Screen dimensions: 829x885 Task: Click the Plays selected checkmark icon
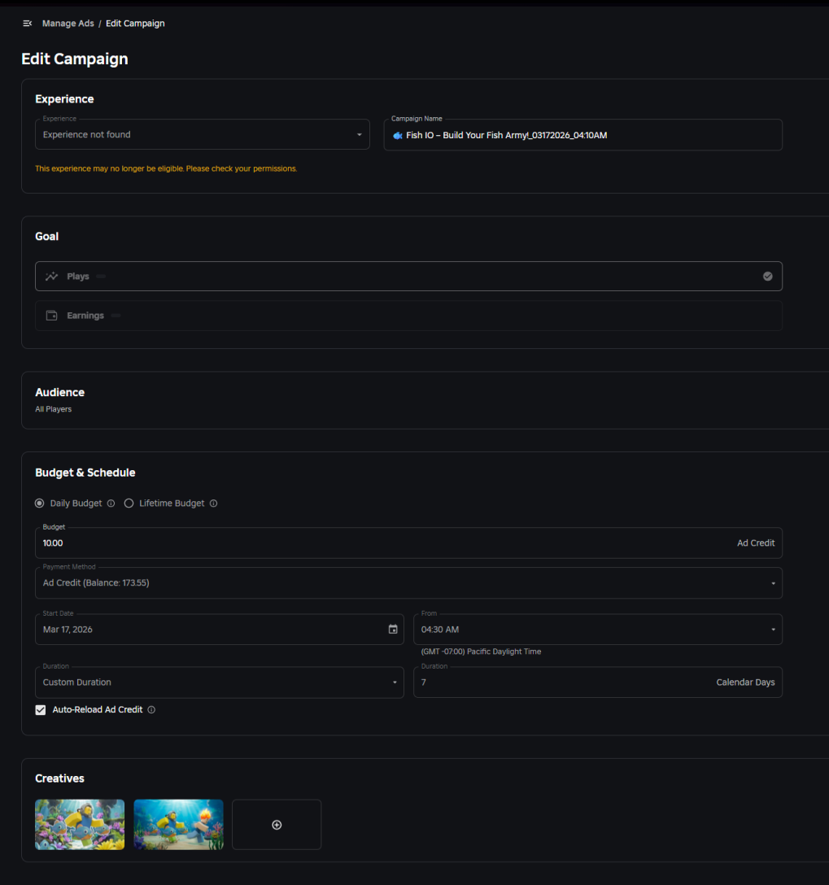pyautogui.click(x=767, y=276)
